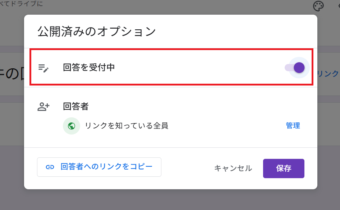Click the 公開済みのオプション dialog title
This screenshot has width=340, height=210.
pos(97,32)
